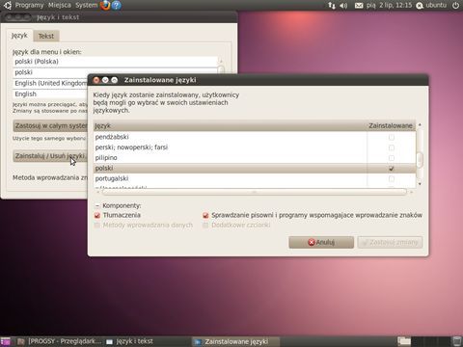Open the Miejsca menu

[x=60, y=5]
